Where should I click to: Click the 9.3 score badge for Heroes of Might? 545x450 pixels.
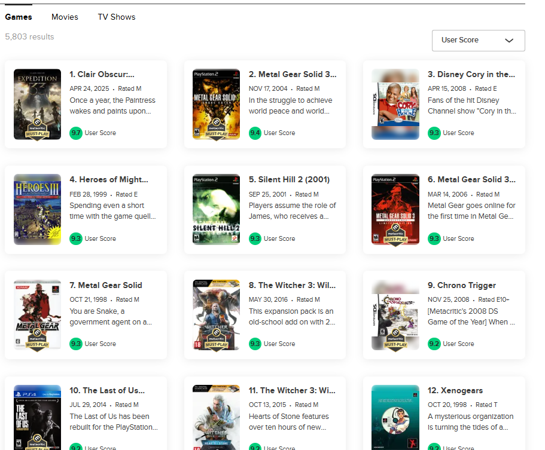coord(76,238)
